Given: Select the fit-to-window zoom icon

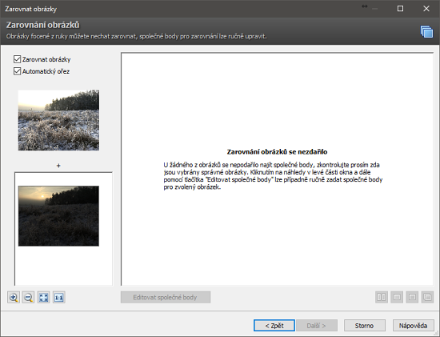Looking at the screenshot, I should pos(44,297).
